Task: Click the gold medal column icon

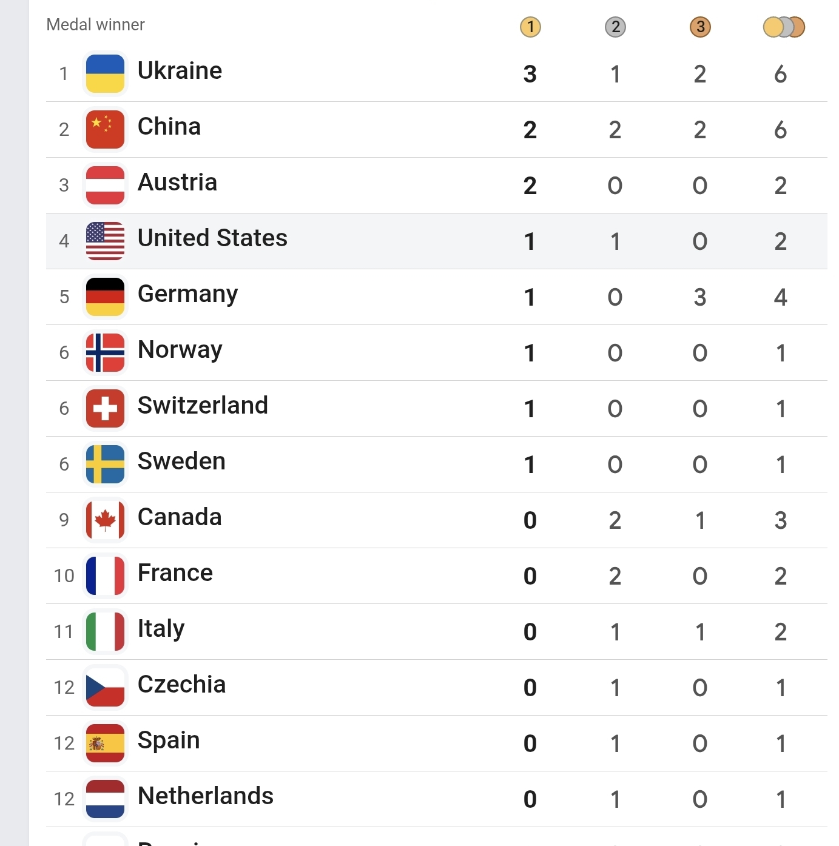Action: (x=530, y=27)
